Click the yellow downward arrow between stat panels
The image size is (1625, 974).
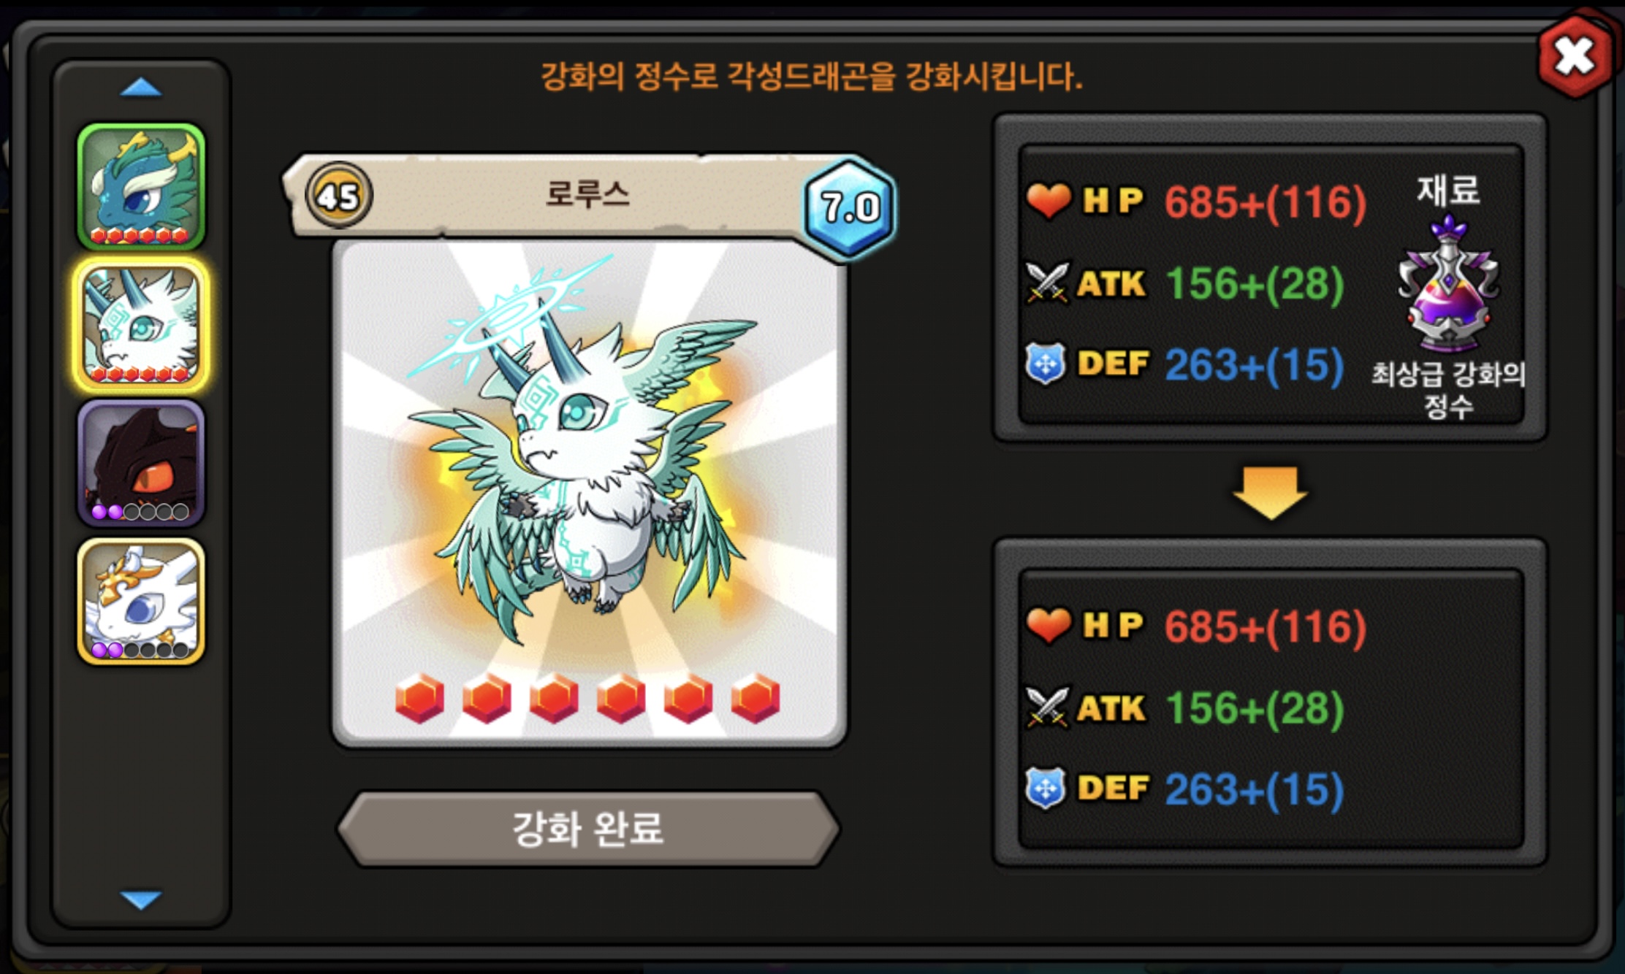pyautogui.click(x=1270, y=493)
